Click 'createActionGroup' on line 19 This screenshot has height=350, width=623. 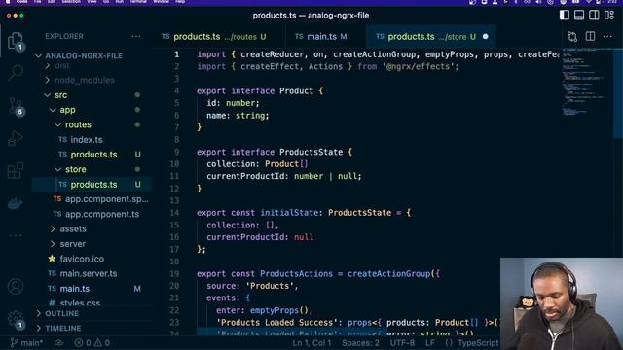click(388, 274)
